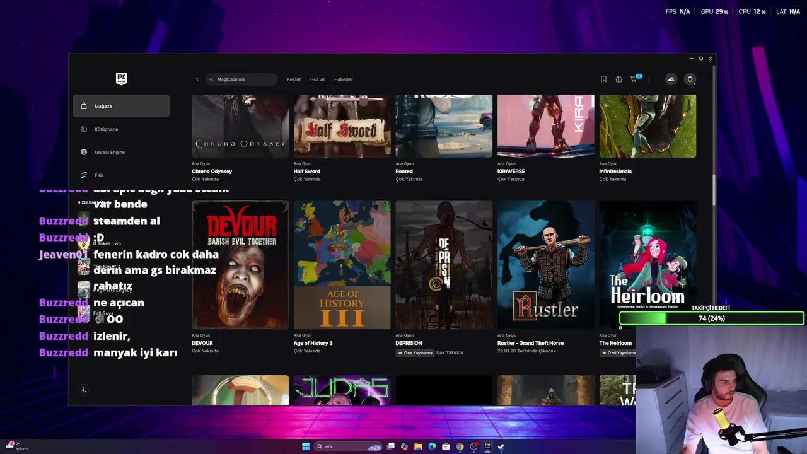Open the Windows Start button

pos(306,446)
